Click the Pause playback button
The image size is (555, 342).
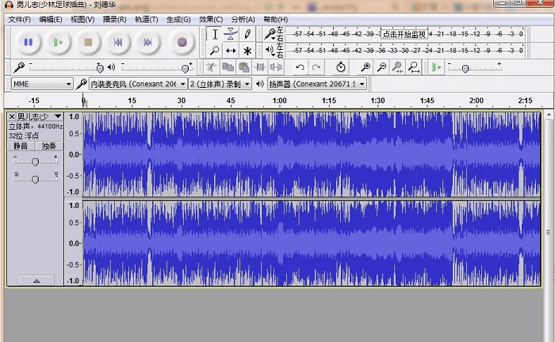(28, 42)
